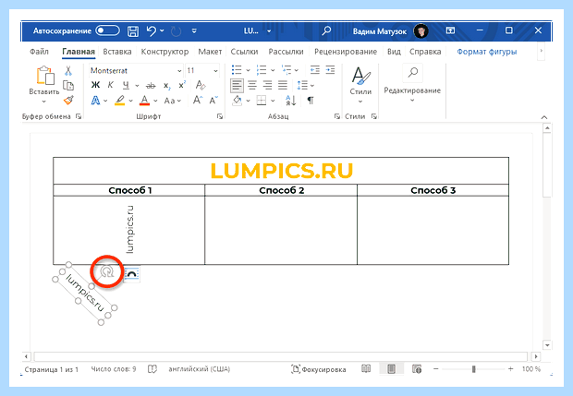Apply text effects icon
The width and height of the screenshot is (573, 396).
tap(95, 101)
